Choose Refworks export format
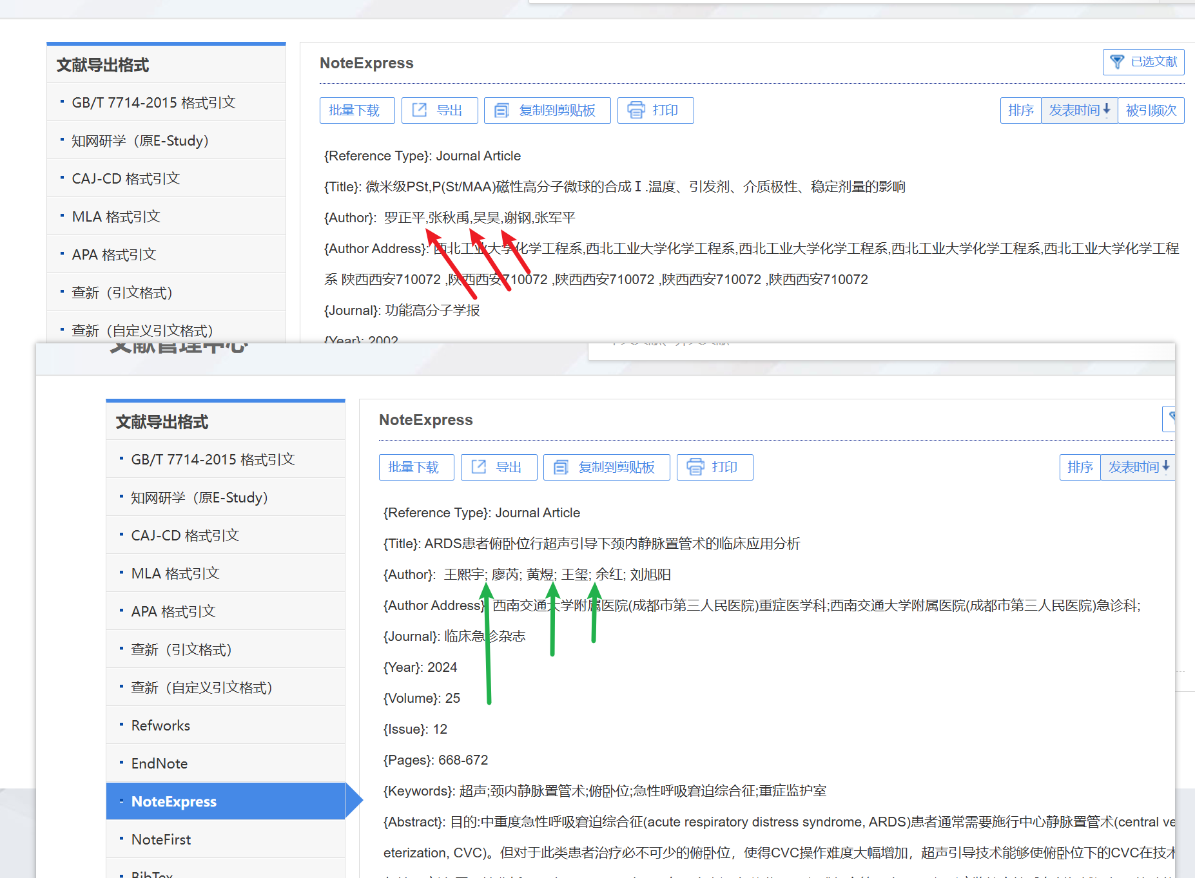 [226, 725]
